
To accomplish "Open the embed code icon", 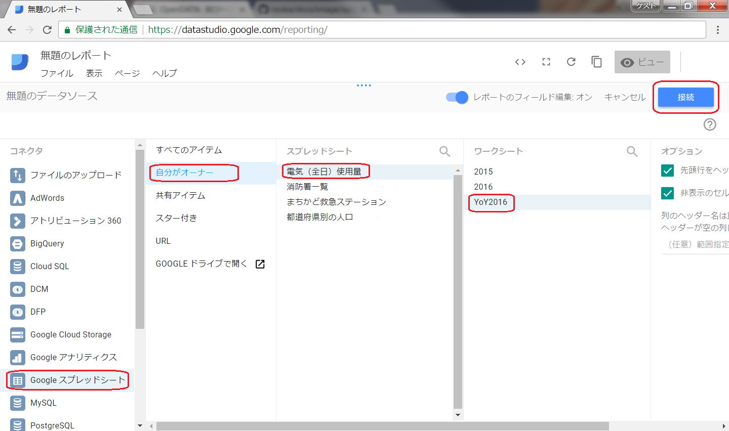I will (520, 62).
